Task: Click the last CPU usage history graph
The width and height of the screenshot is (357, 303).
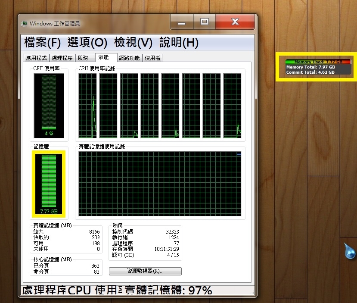Action: click(x=232, y=106)
